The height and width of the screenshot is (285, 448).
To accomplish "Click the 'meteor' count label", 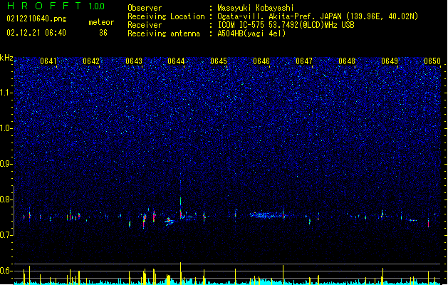I will pos(101,22).
